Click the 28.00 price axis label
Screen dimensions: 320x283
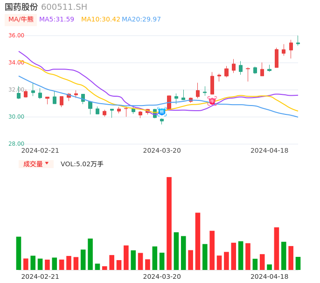(x=16, y=144)
